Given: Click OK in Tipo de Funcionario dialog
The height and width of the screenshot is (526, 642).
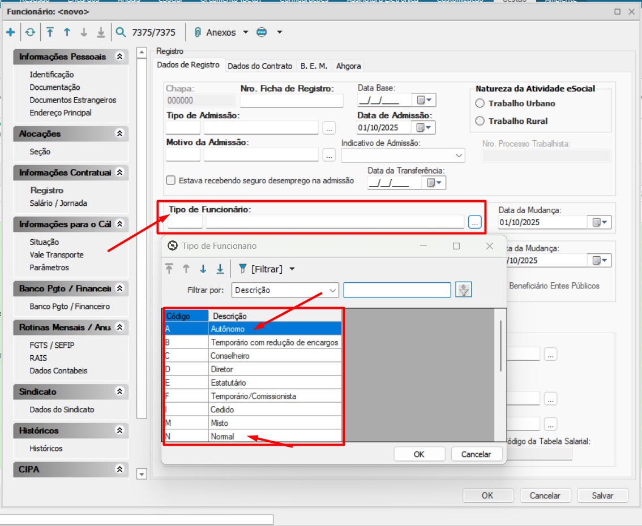Looking at the screenshot, I should 418,454.
